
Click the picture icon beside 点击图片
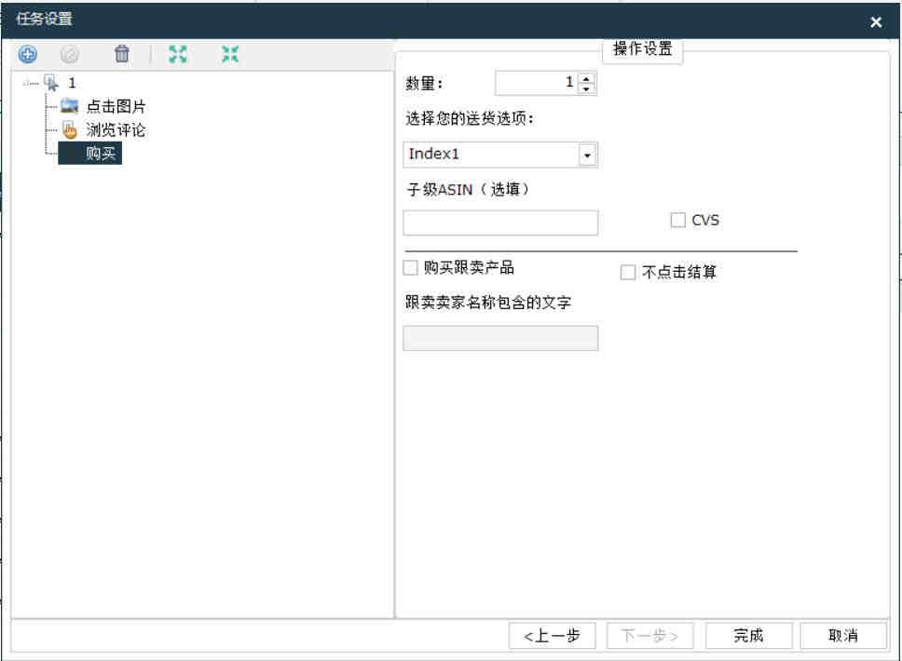point(70,106)
